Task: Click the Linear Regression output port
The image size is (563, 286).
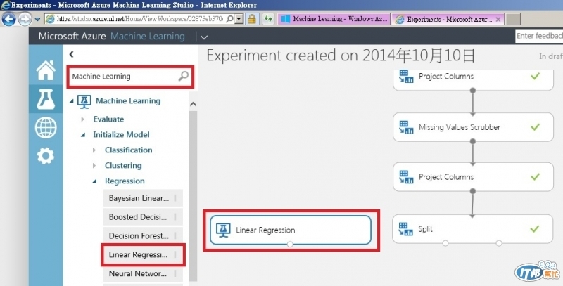Action: click(290, 244)
